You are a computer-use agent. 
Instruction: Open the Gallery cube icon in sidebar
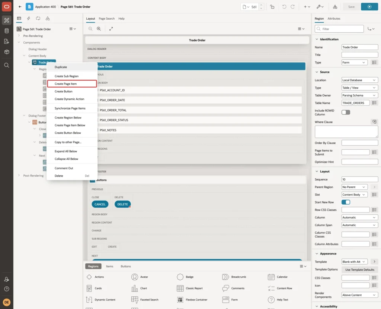pyautogui.click(x=7, y=52)
